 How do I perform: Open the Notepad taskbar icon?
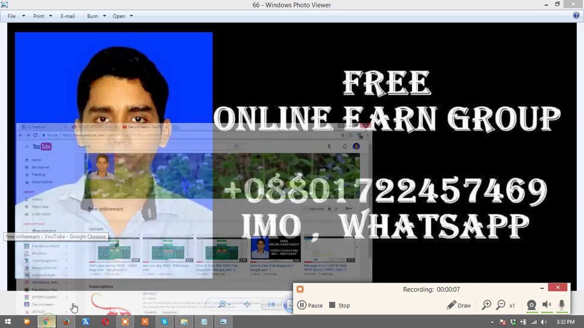coord(204,322)
